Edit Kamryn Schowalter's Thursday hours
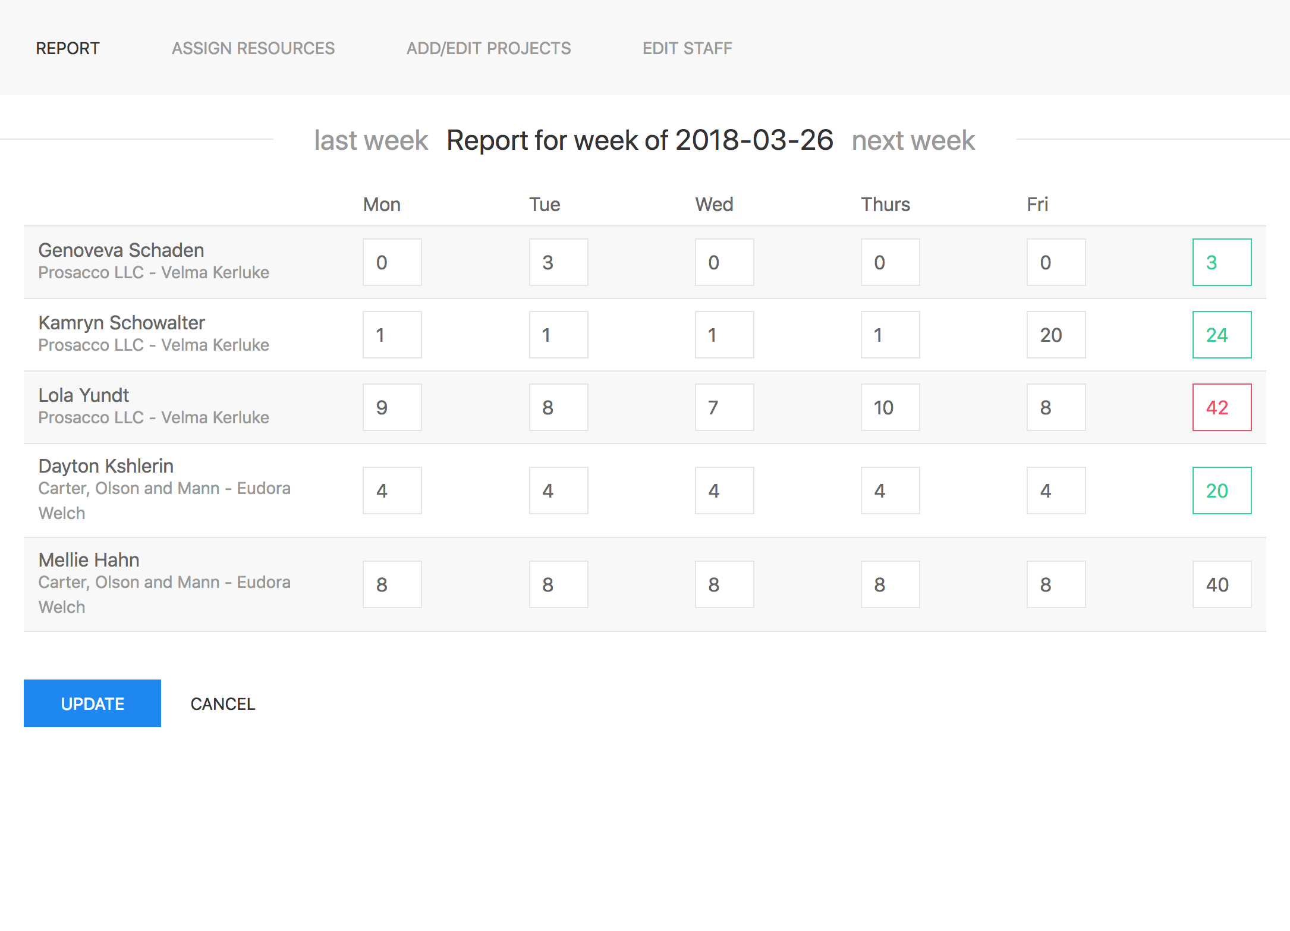The width and height of the screenshot is (1290, 931). coord(891,335)
